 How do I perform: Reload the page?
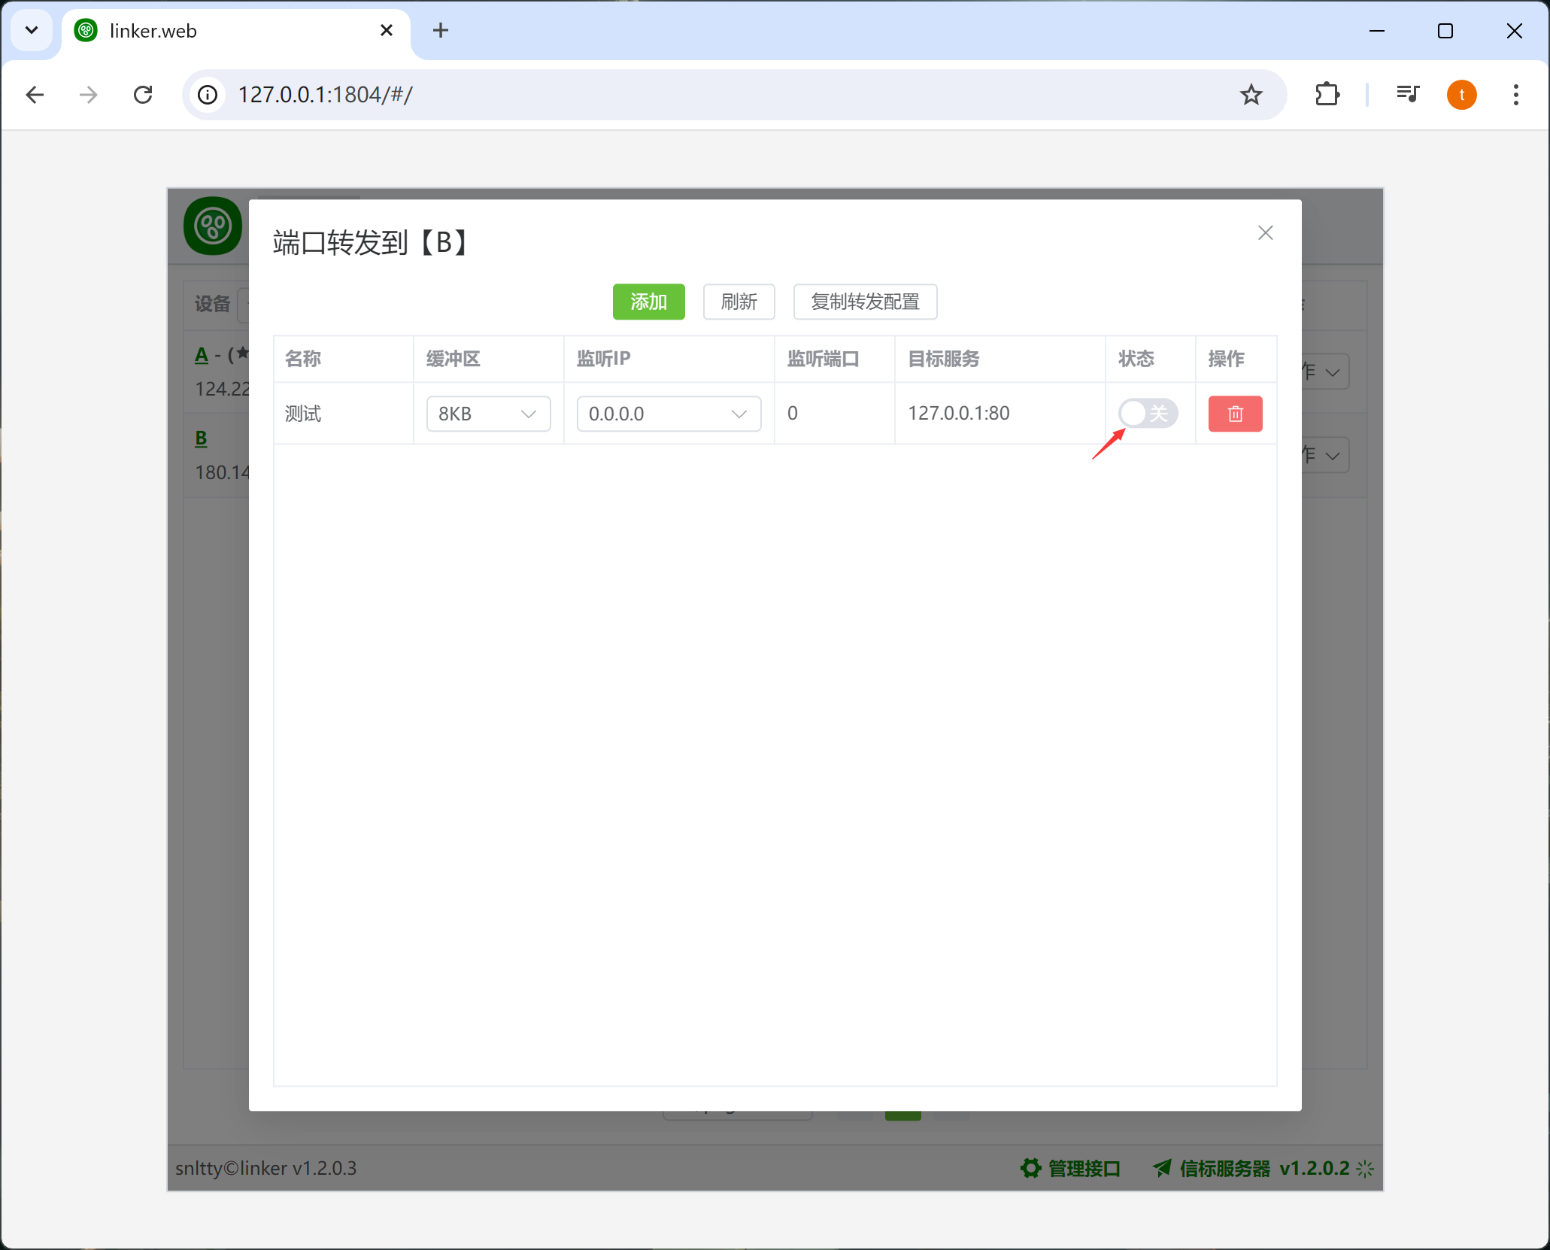(x=143, y=95)
